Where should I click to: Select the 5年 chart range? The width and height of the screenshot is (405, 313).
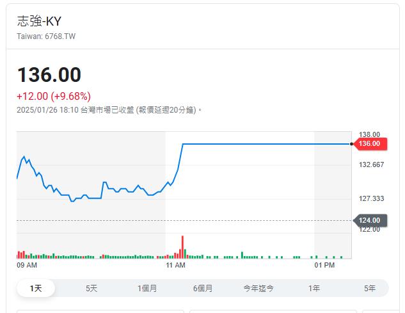[x=370, y=288]
